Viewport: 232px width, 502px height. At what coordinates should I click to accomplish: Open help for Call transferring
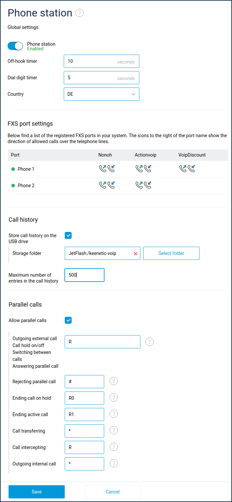click(x=113, y=431)
